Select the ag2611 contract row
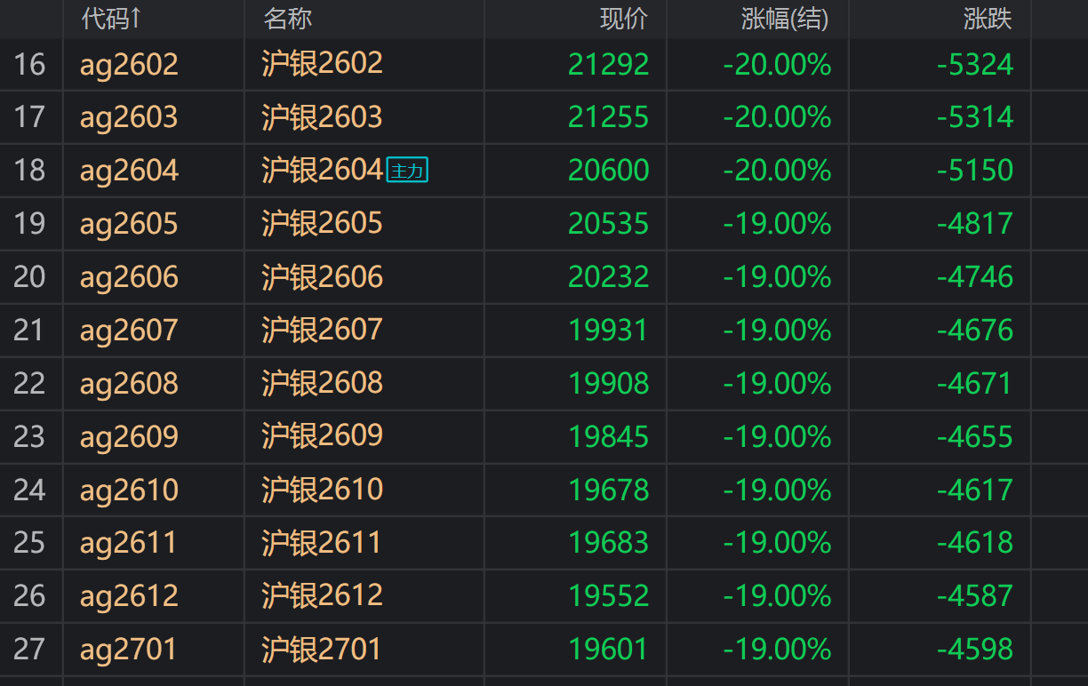The width and height of the screenshot is (1088, 686). click(x=129, y=542)
